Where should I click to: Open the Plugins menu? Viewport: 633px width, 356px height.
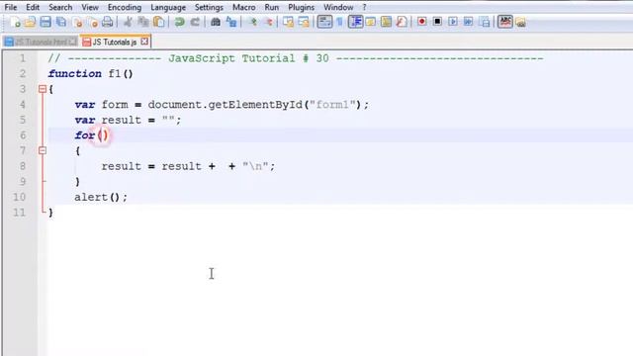(x=301, y=7)
